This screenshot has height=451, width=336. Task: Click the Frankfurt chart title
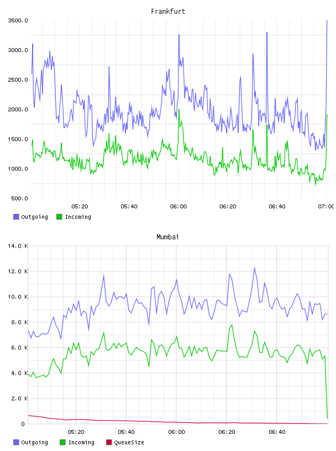[x=168, y=12]
